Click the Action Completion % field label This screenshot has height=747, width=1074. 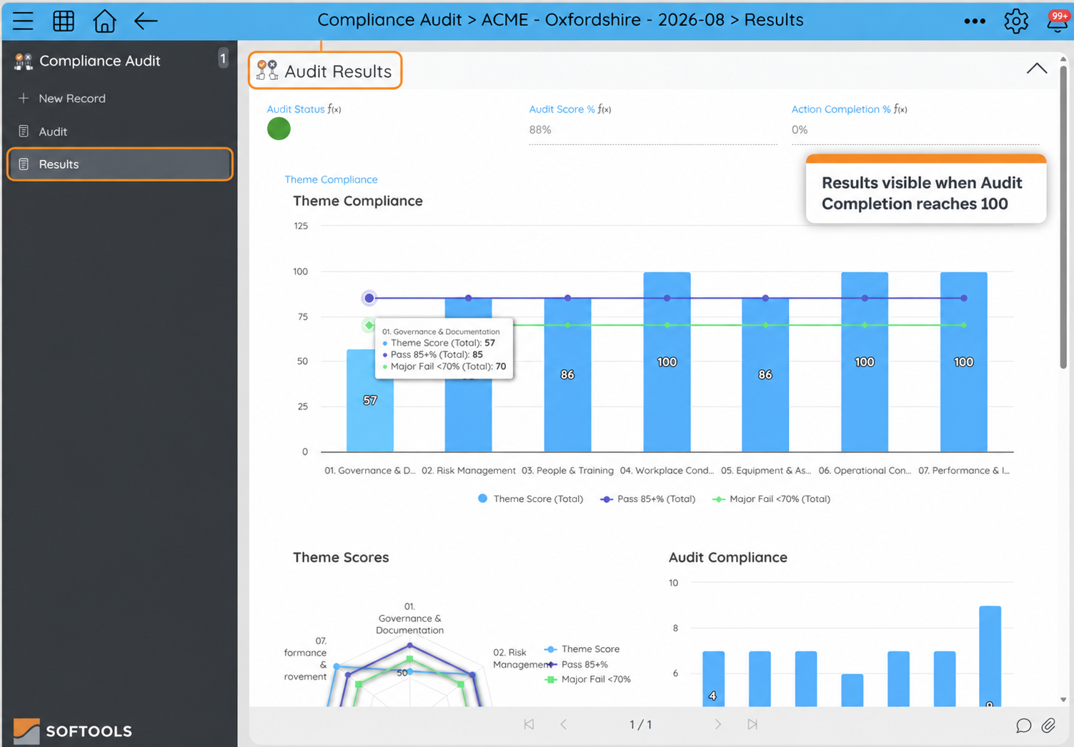pos(841,109)
